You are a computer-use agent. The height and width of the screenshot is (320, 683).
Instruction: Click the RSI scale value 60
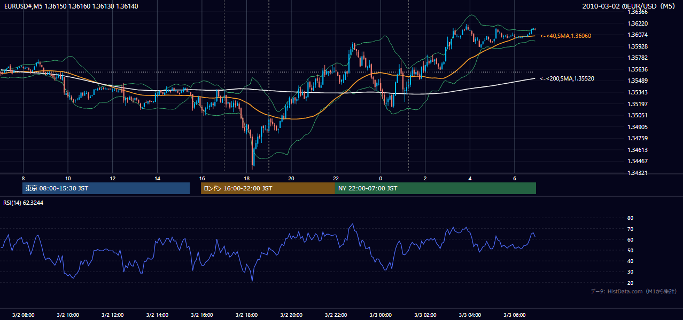tap(630, 239)
